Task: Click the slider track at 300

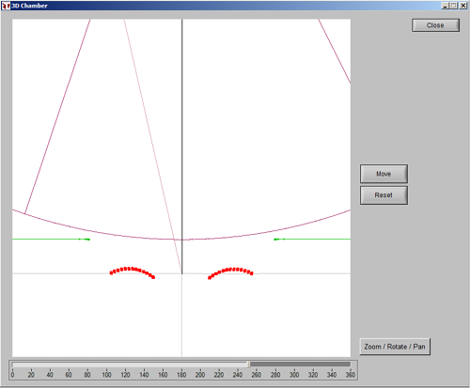Action: [294, 365]
